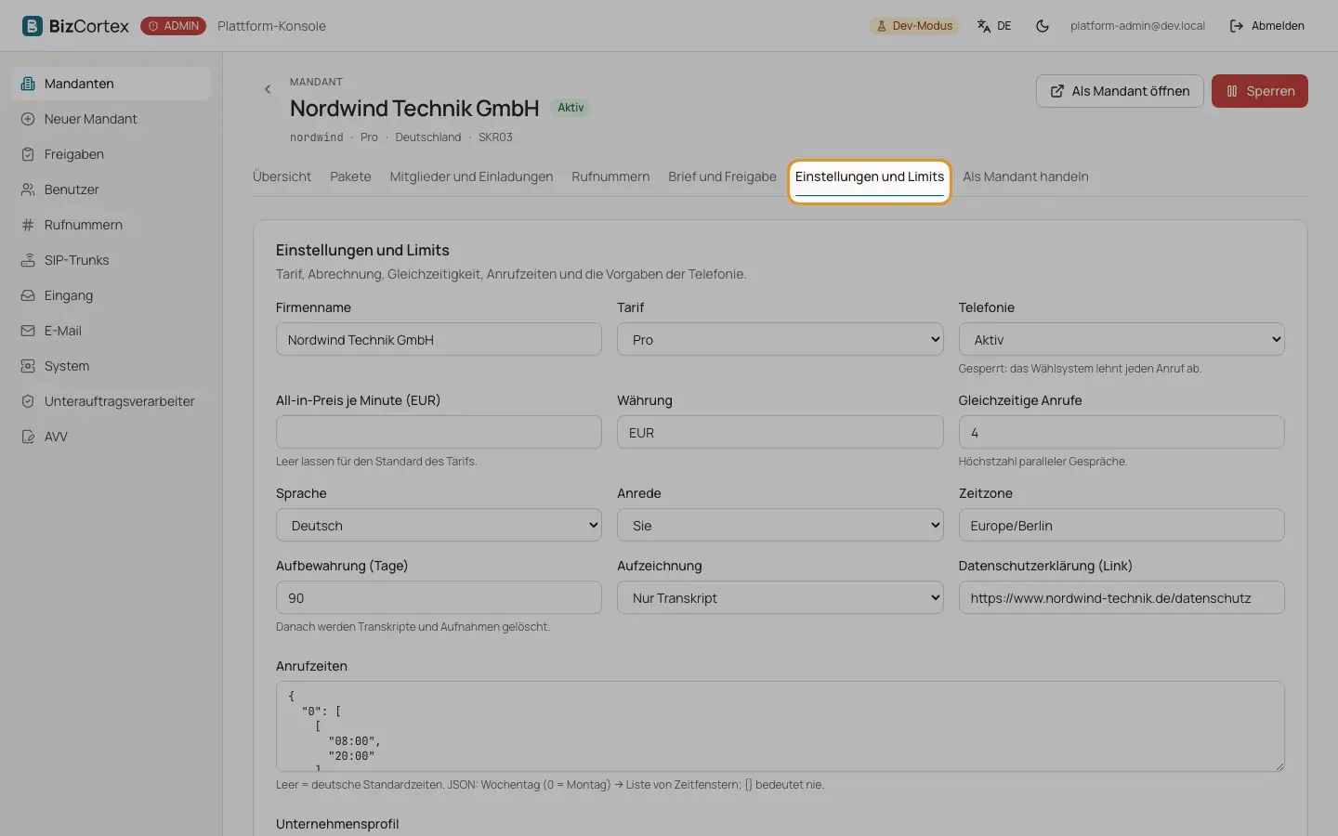This screenshot has width=1338, height=836.
Task: Toggle dark mode moon icon
Action: pos(1043,26)
